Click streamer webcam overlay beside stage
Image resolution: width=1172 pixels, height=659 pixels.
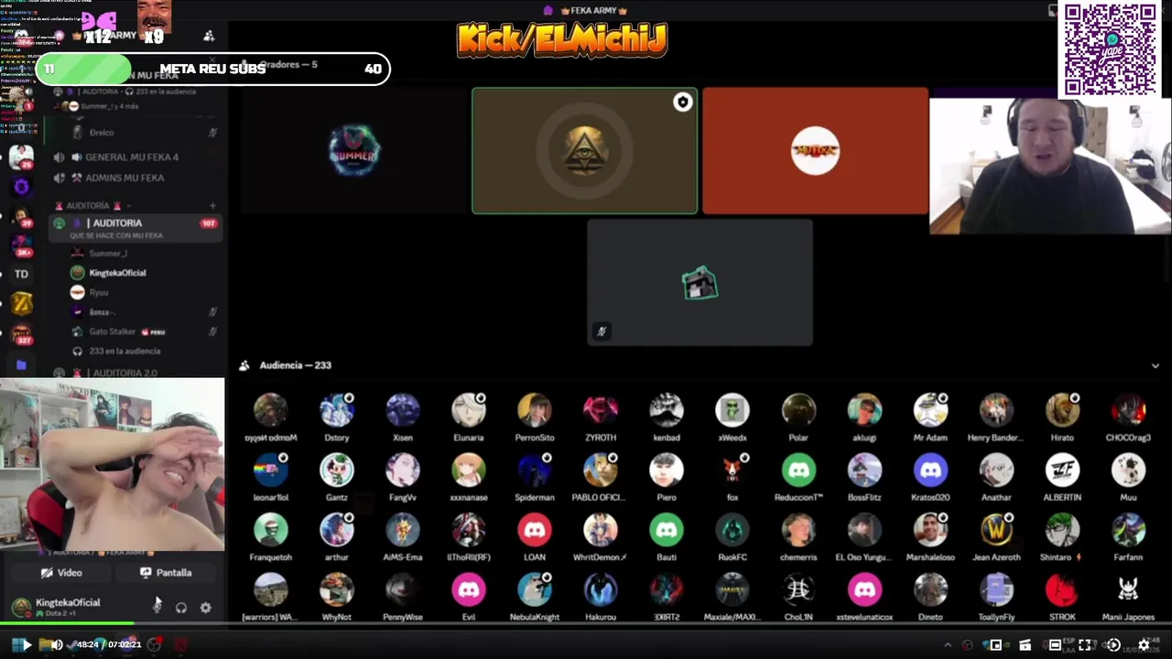(1050, 166)
